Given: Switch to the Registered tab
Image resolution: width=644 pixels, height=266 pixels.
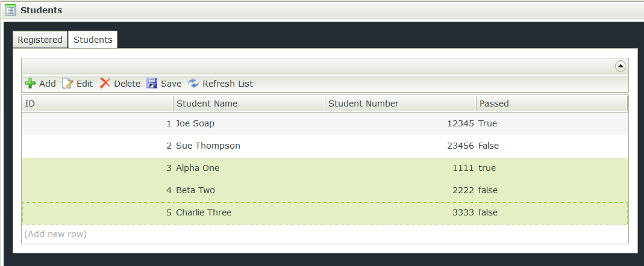Looking at the screenshot, I should click(40, 40).
